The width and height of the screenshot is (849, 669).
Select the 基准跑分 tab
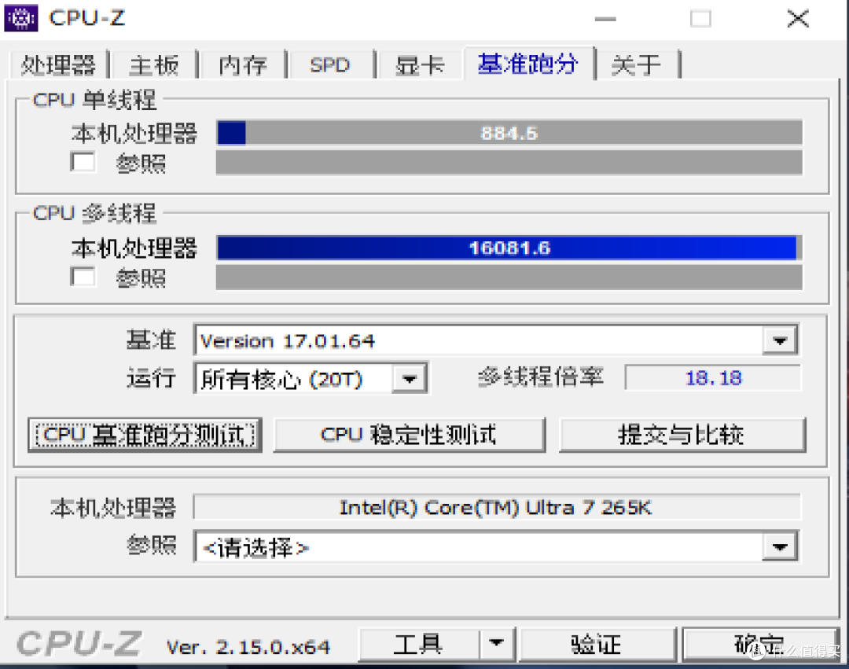pyautogui.click(x=528, y=64)
